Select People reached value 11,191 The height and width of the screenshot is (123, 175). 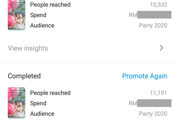158,93
